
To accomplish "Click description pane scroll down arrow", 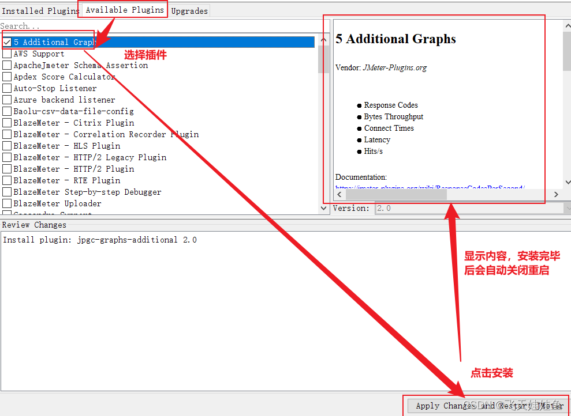I will (x=568, y=183).
